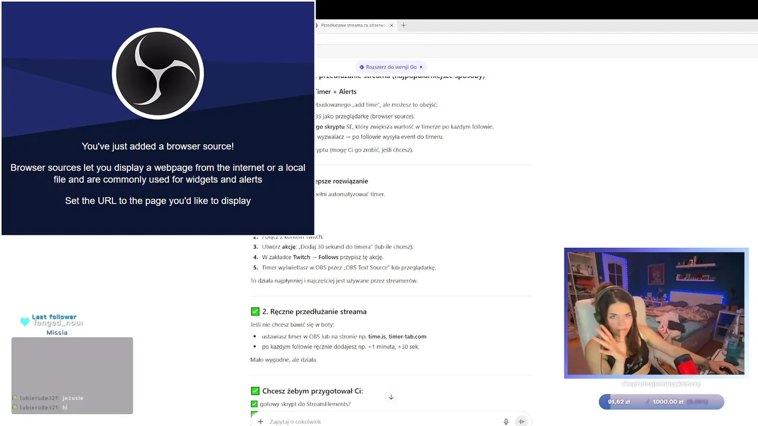Close the 'Przedłużanie streama' browser tab

391,25
